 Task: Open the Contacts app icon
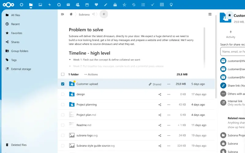[78, 5]
